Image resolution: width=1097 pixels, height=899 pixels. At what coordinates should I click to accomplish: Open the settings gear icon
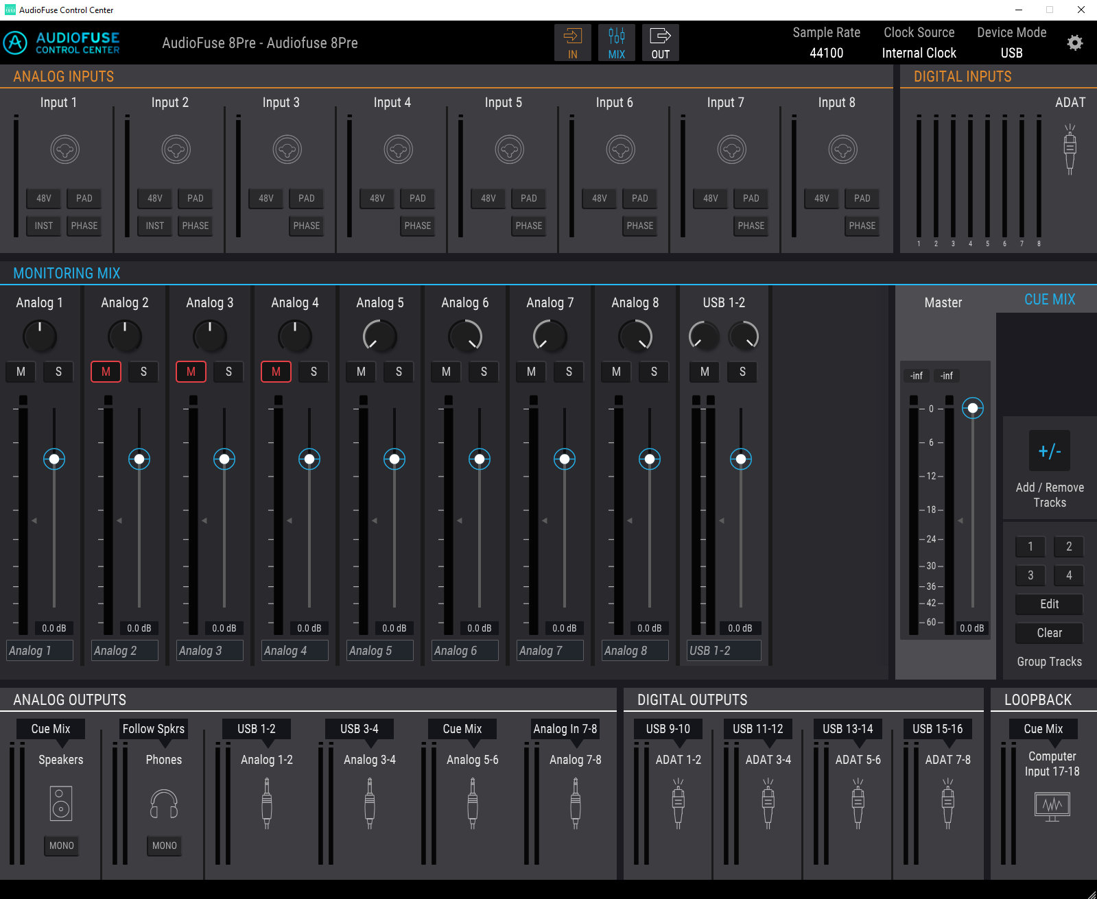[x=1075, y=43]
